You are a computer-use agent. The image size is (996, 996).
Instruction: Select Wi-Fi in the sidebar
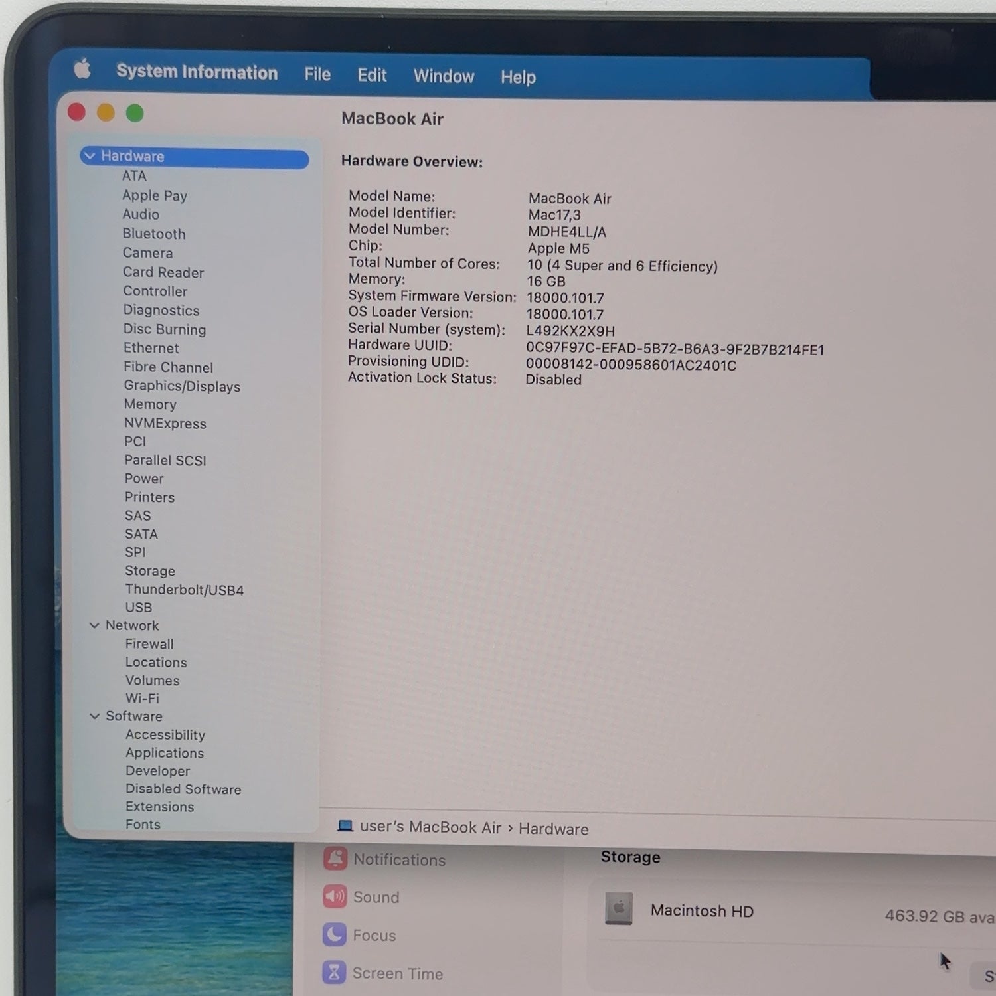(x=142, y=699)
